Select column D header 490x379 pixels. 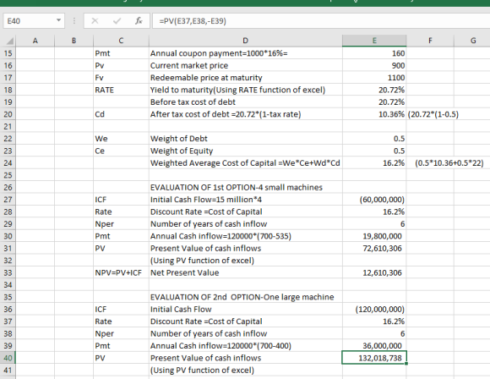coord(245,41)
